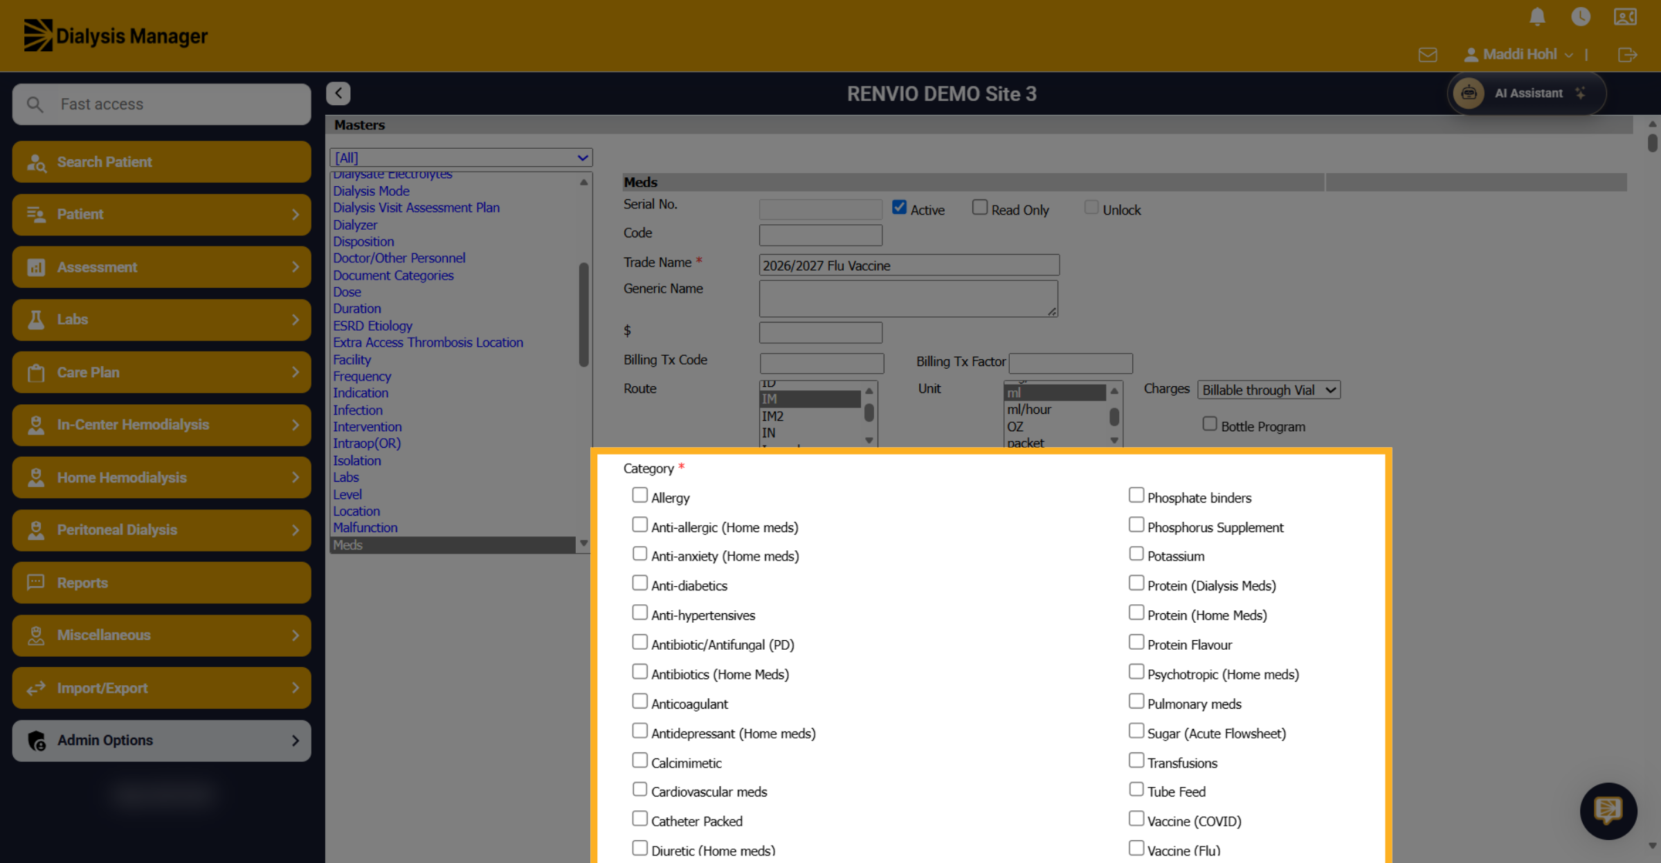Select Facility in masters list
Screen dimensions: 1661x863
click(352, 360)
